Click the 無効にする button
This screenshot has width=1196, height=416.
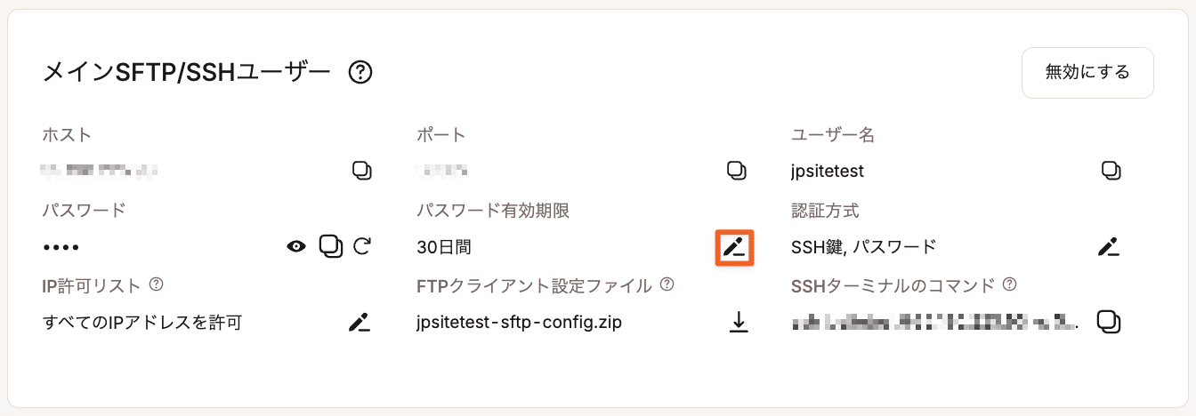pyautogui.click(x=1087, y=72)
